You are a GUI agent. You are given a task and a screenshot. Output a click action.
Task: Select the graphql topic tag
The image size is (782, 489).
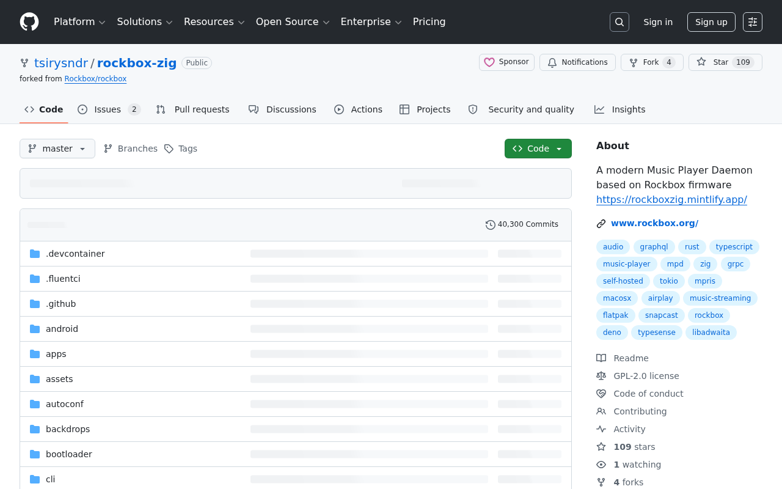click(654, 247)
